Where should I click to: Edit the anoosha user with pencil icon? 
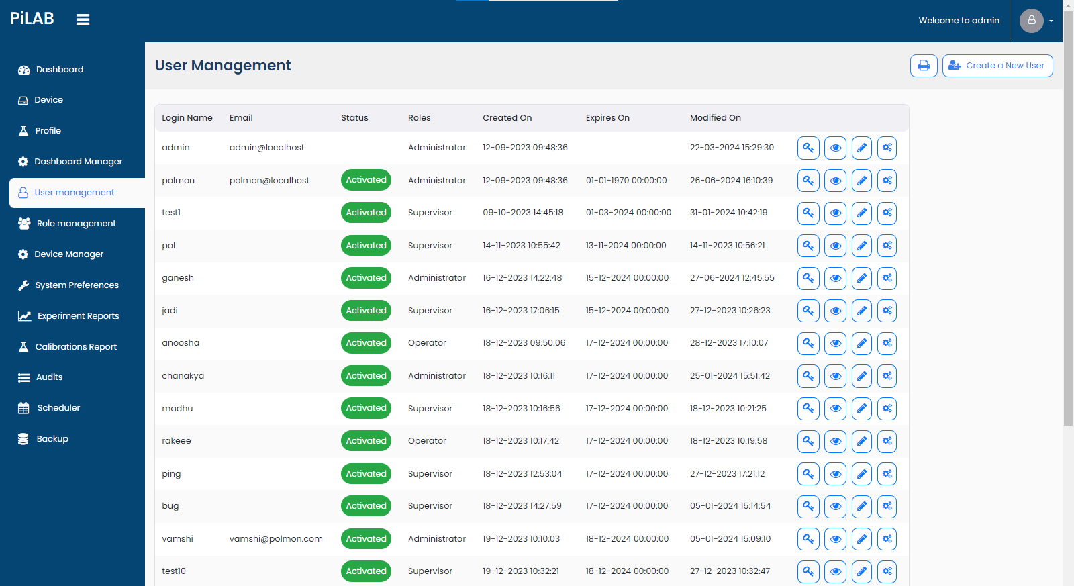(861, 343)
